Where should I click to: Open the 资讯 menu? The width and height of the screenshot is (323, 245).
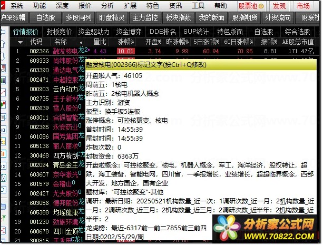point(175,5)
